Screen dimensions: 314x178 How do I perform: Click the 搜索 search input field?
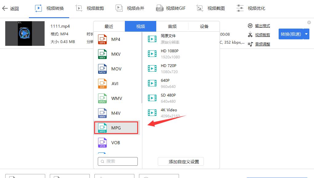click(x=117, y=161)
